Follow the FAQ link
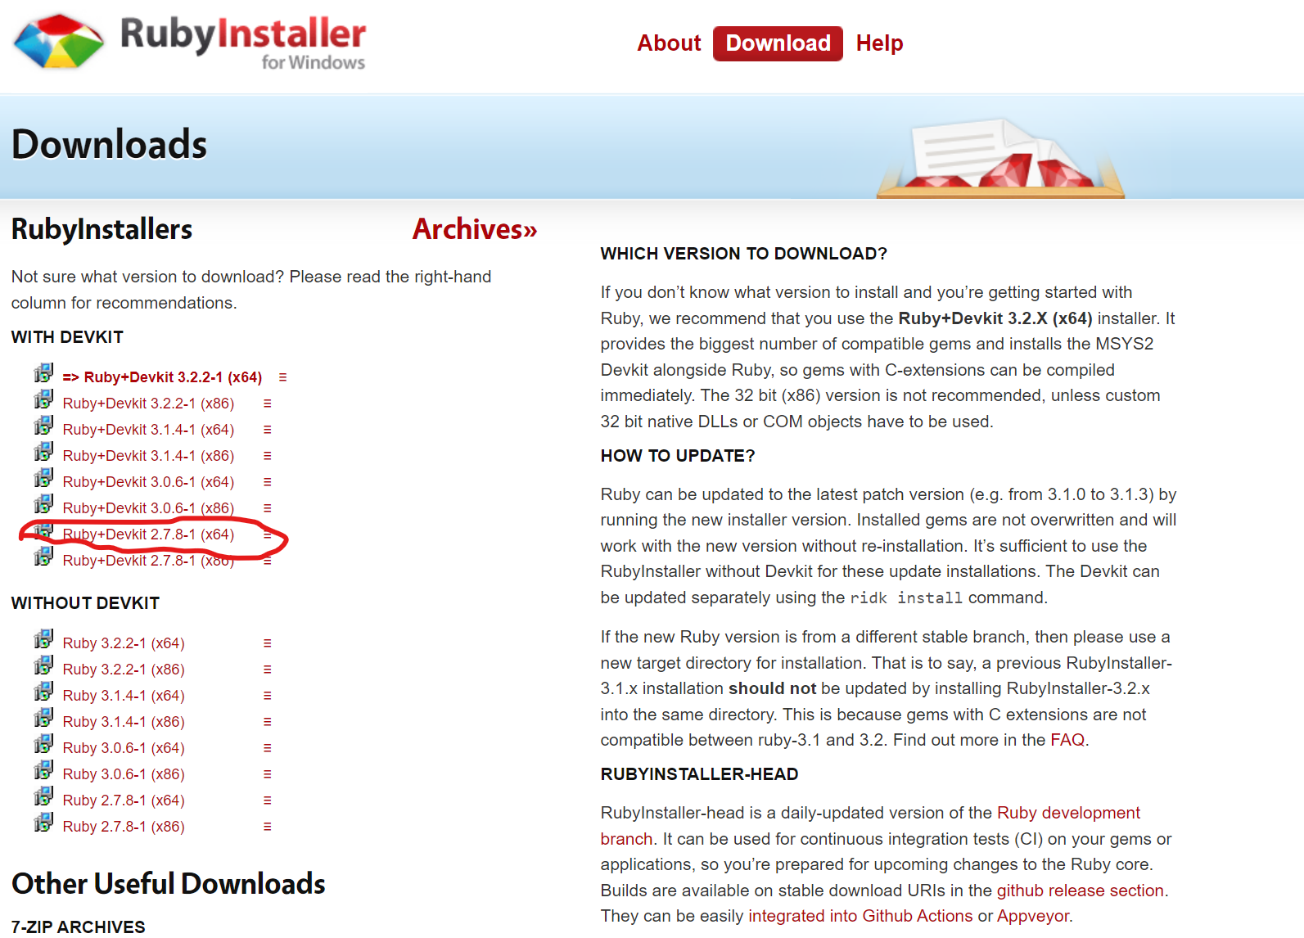 (1067, 740)
